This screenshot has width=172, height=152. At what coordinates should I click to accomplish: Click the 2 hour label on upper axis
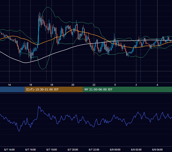point(136,85)
